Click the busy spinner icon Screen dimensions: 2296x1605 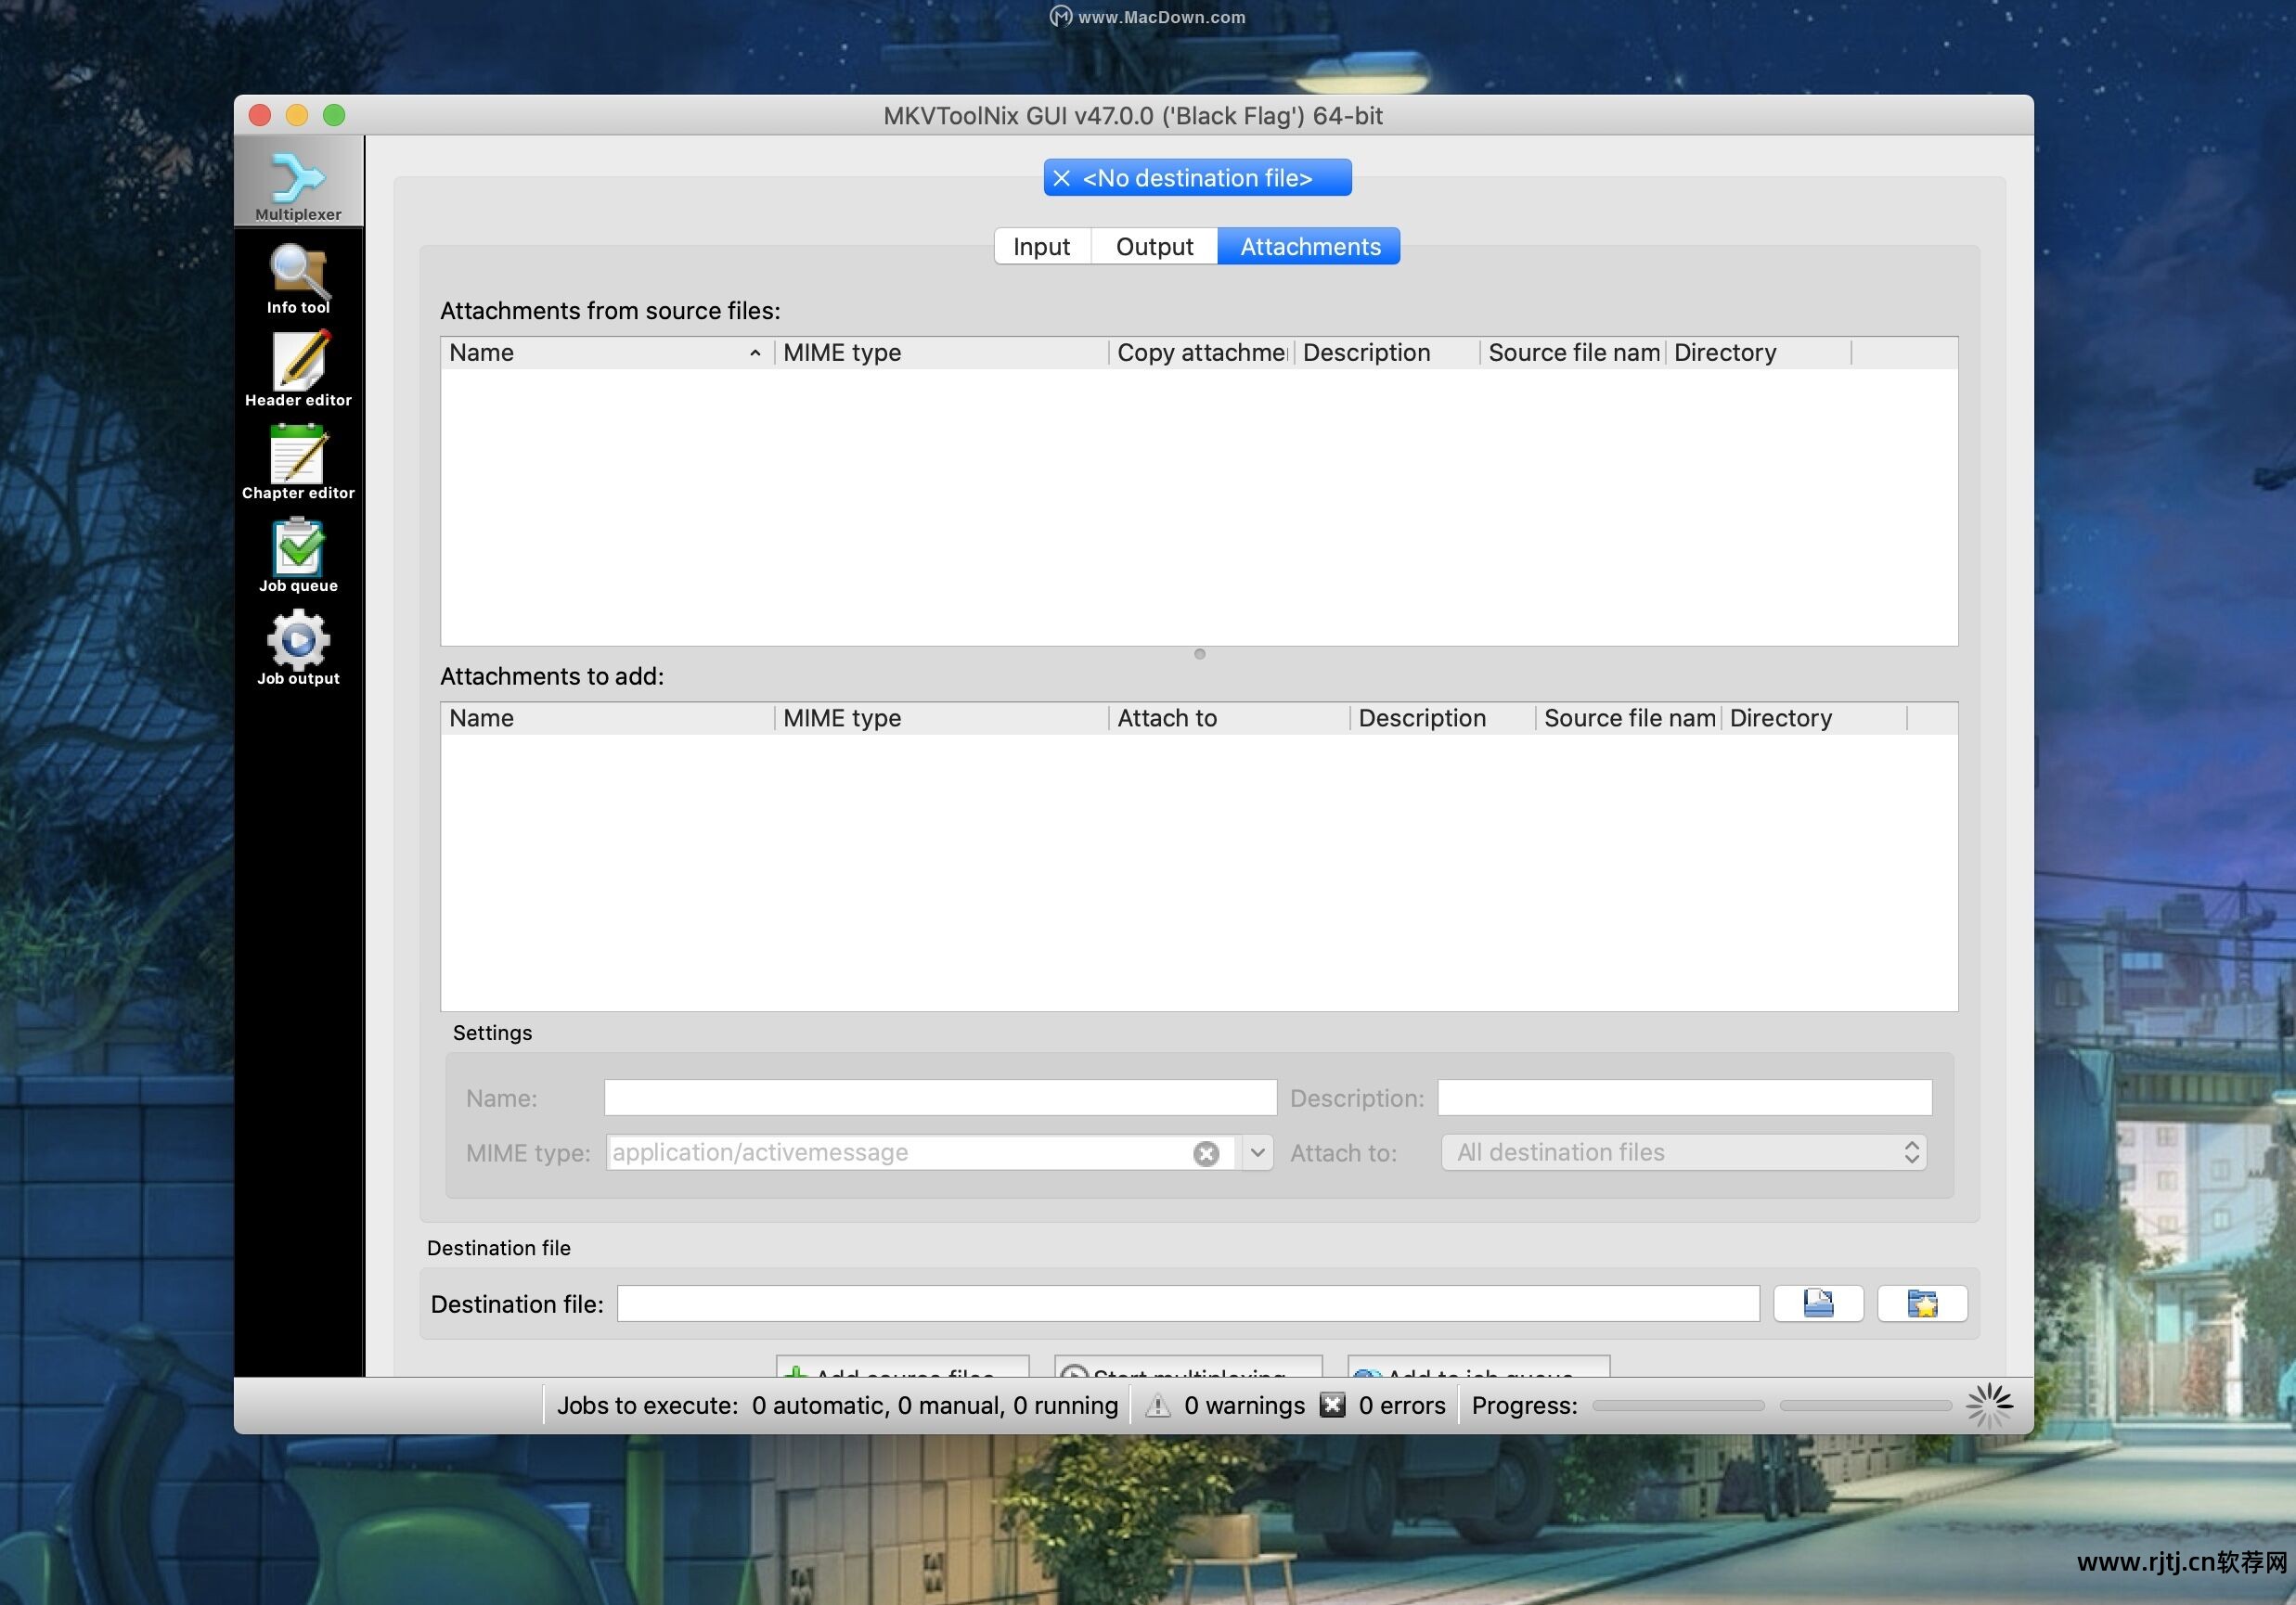tap(1989, 1406)
